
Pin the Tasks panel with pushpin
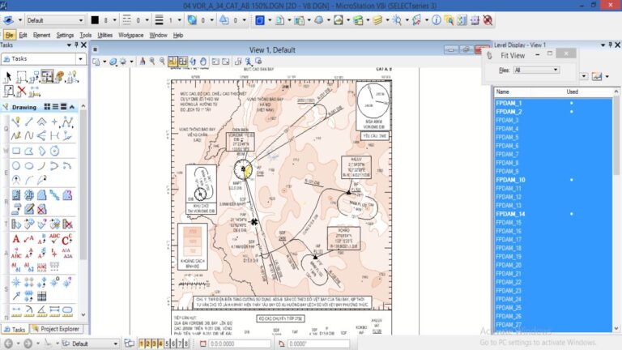[76, 45]
